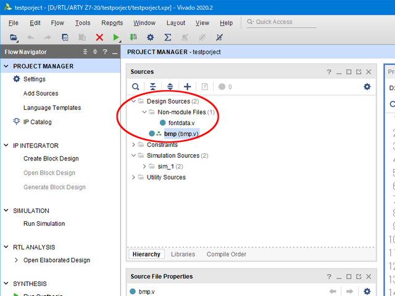Click Create Block Design
The height and width of the screenshot is (296, 395).
pyautogui.click(x=51, y=158)
